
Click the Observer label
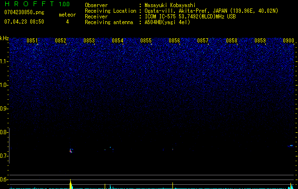click(x=96, y=5)
